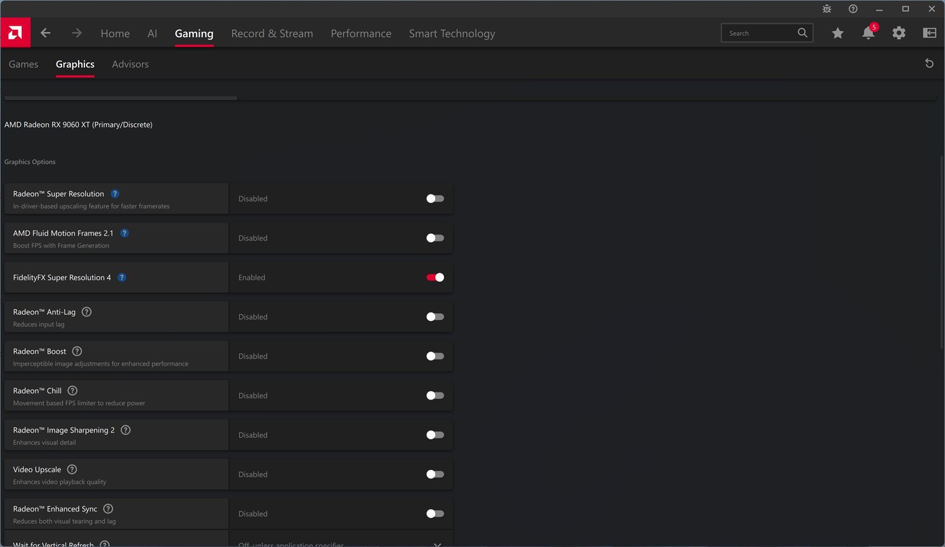Click 'Enhances video playback quality' text
The height and width of the screenshot is (547, 945).
click(x=60, y=482)
